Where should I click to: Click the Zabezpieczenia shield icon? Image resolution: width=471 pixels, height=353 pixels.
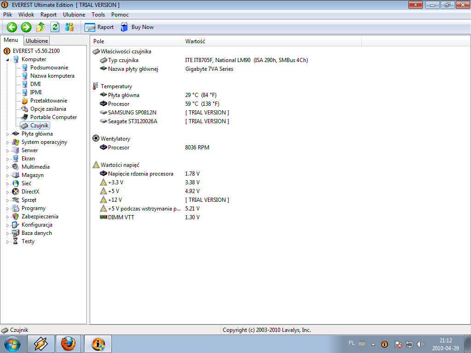point(16,216)
